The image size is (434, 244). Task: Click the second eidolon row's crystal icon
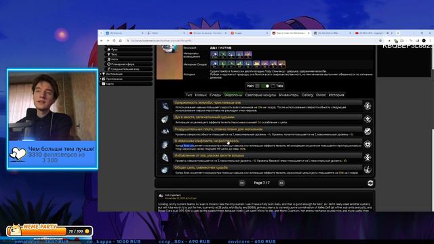point(165,119)
